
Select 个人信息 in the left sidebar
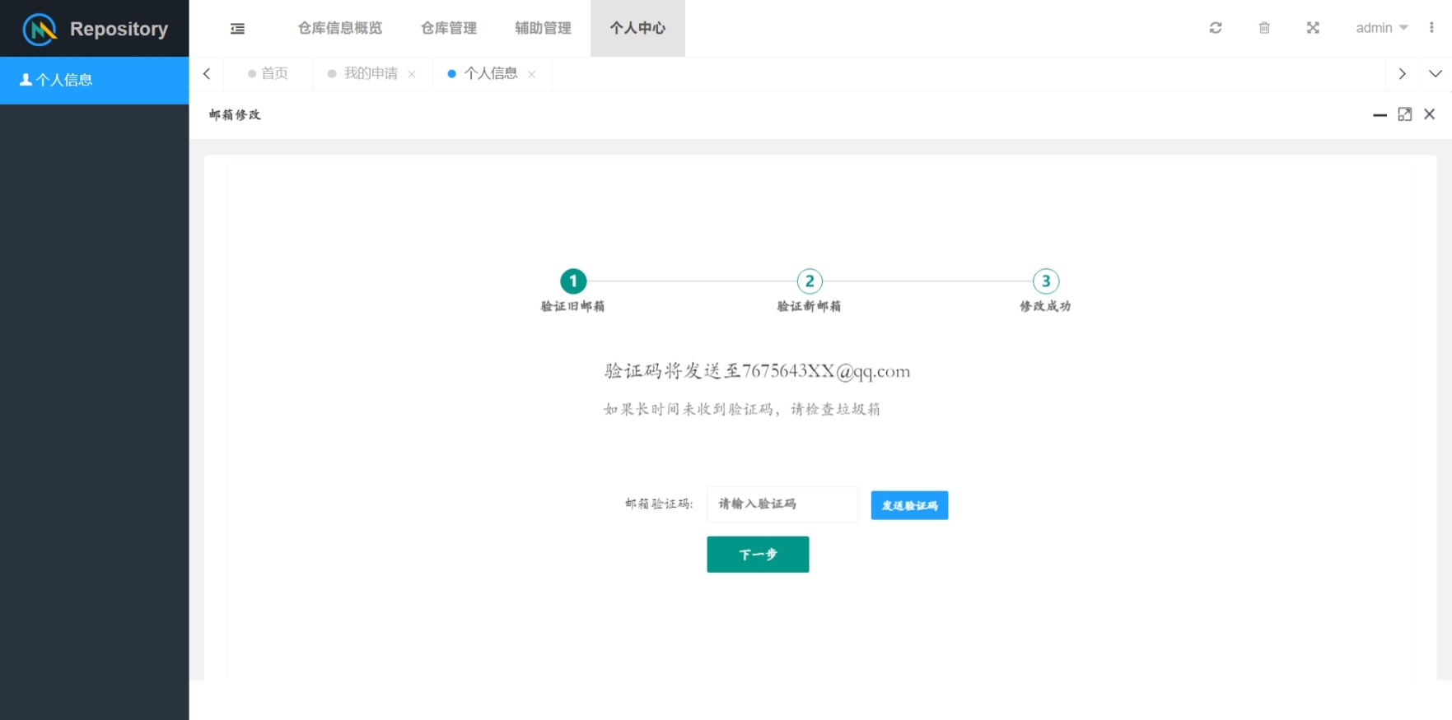click(95, 80)
